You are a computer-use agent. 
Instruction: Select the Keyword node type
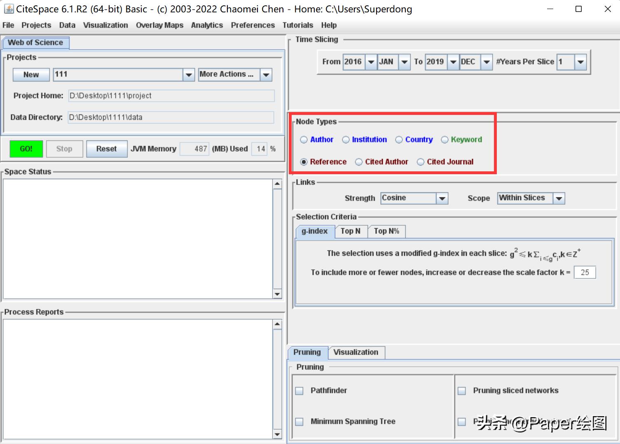click(445, 140)
